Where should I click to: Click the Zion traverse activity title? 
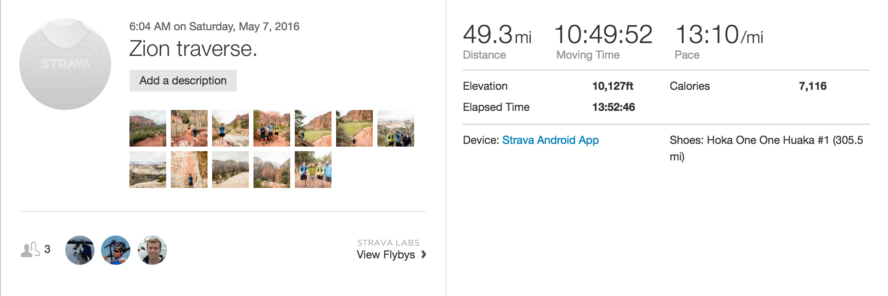pos(193,49)
